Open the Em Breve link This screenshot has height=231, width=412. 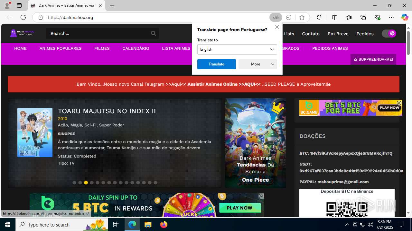(x=338, y=34)
